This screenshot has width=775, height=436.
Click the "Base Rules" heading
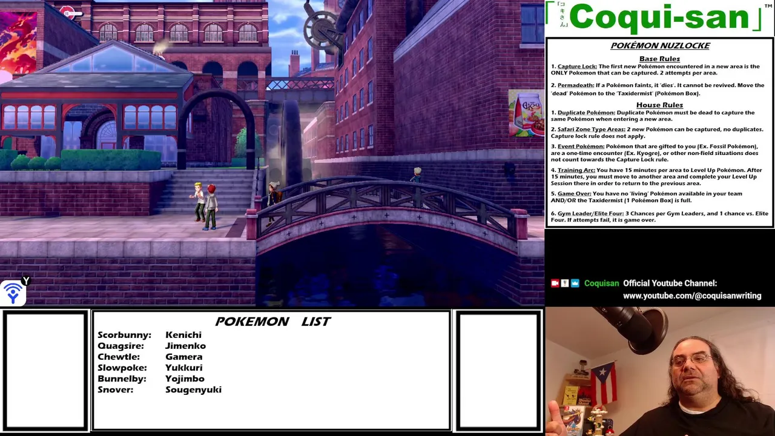tap(659, 59)
